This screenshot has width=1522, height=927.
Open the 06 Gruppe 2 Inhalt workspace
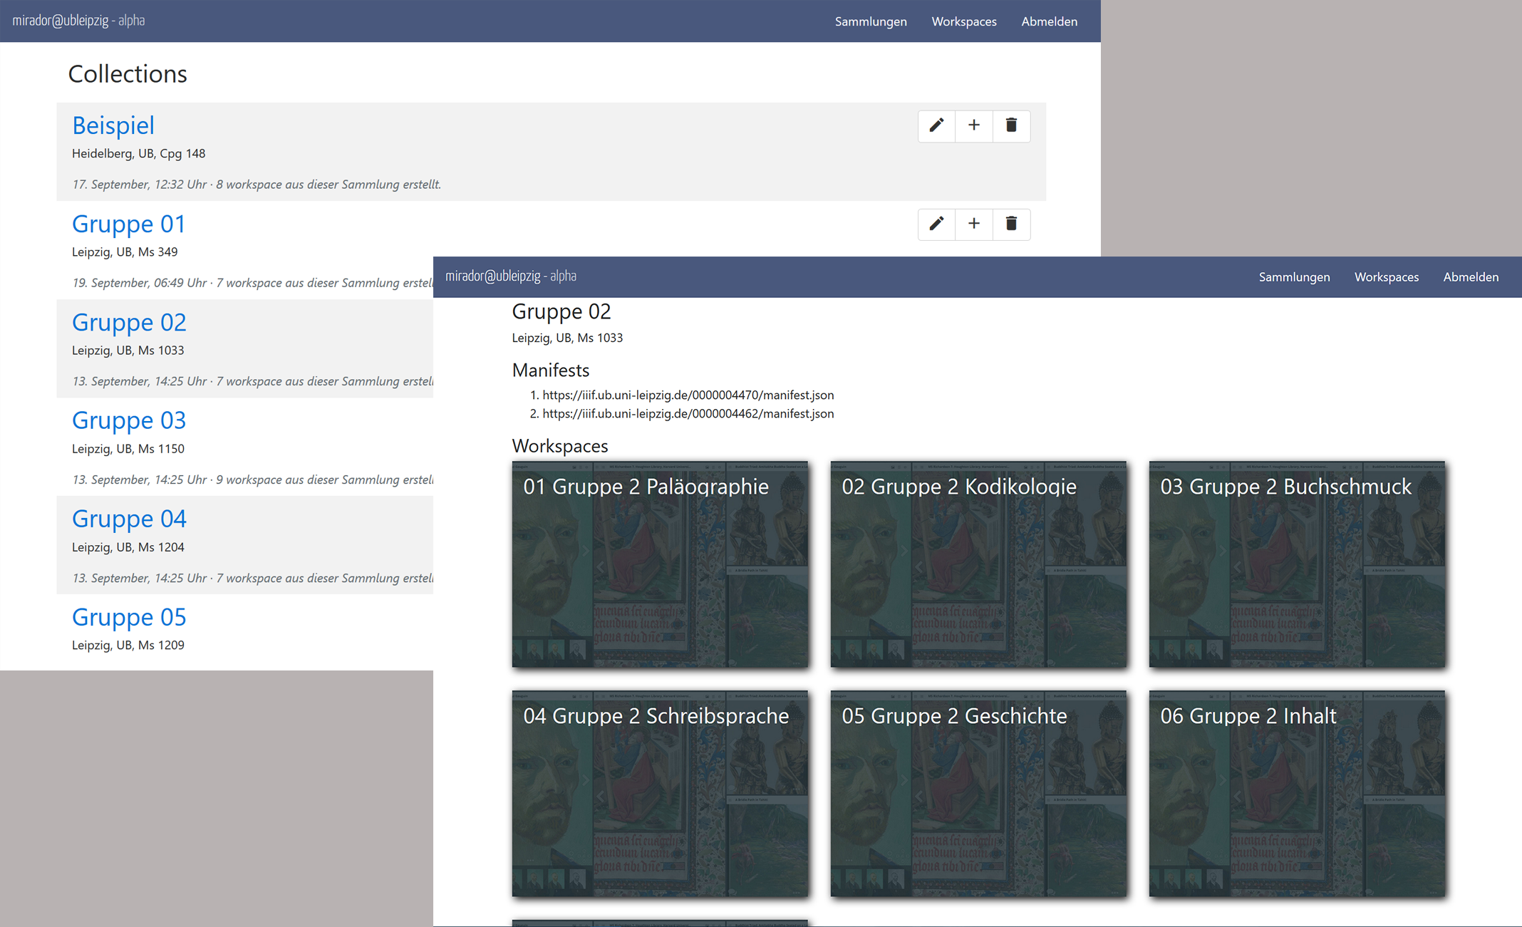tap(1297, 794)
